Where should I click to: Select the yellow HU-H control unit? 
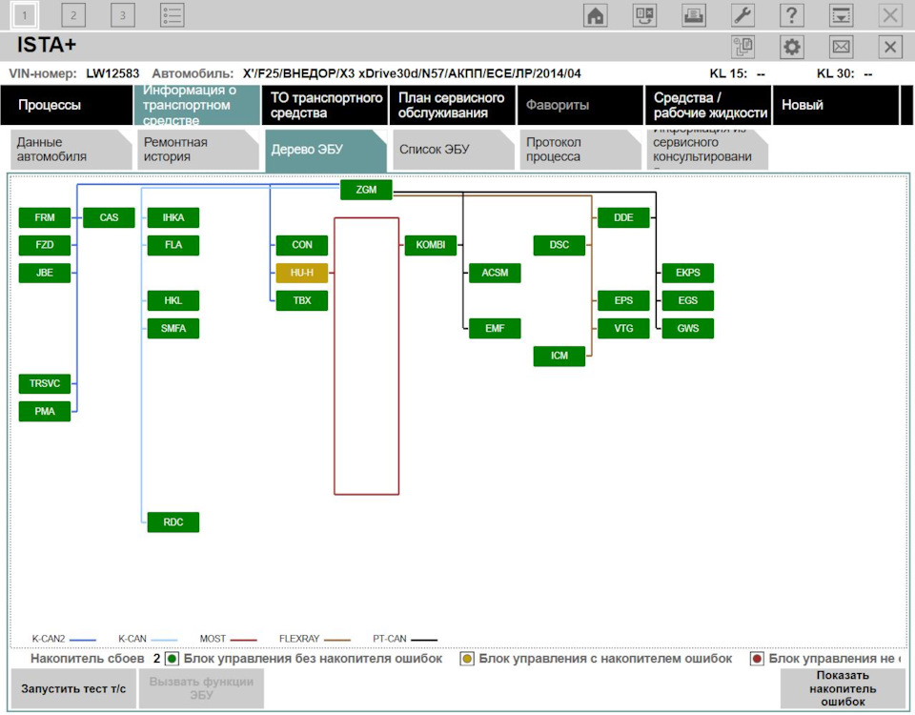302,273
